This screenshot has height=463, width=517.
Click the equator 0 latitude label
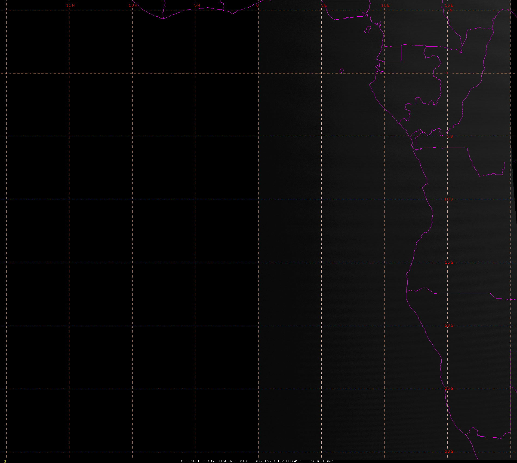[447, 73]
